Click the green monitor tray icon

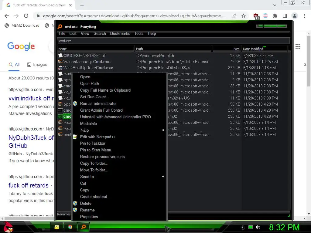click(x=251, y=227)
